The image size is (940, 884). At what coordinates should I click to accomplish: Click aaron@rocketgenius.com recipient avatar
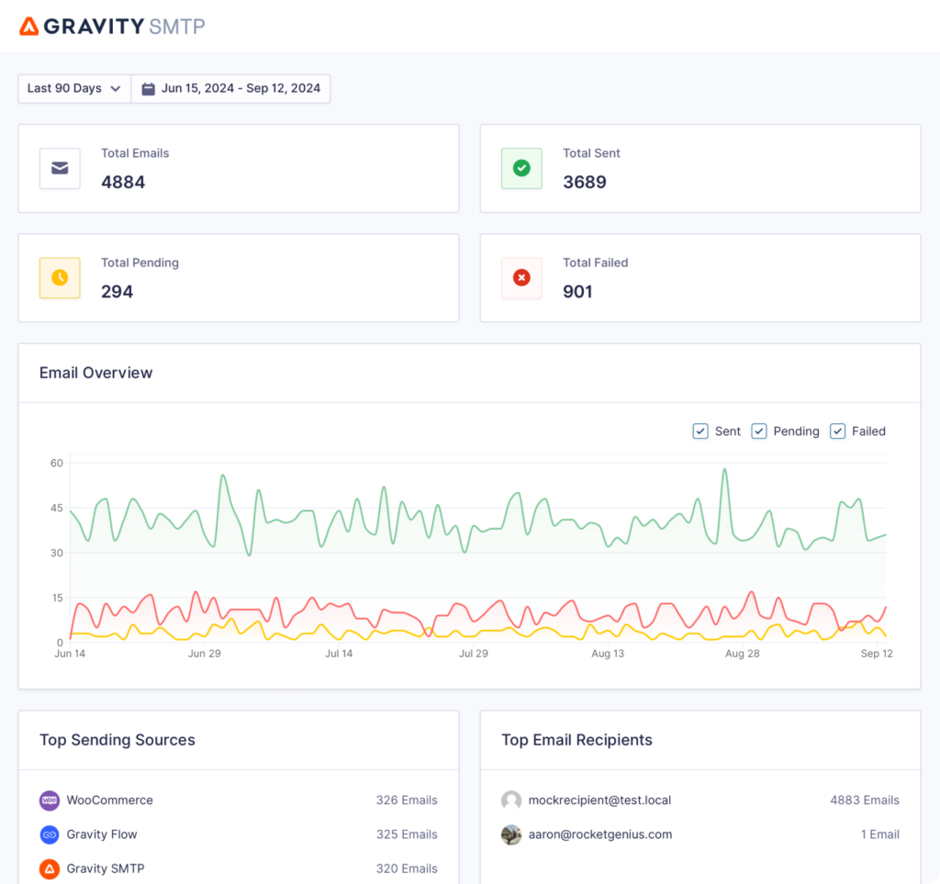[511, 834]
